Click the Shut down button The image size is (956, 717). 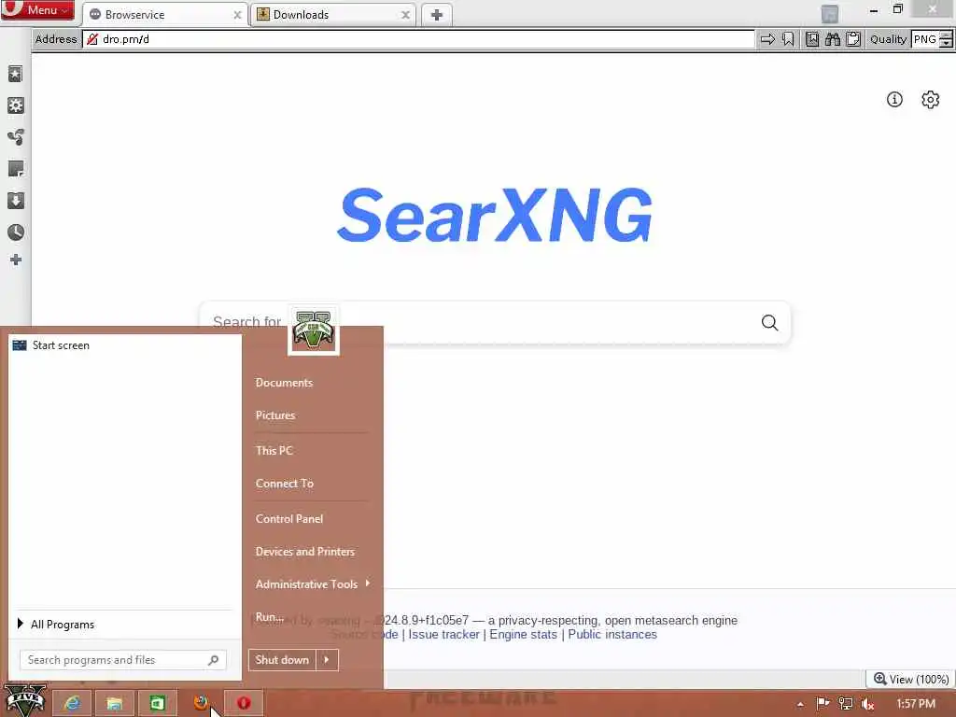tap(282, 660)
